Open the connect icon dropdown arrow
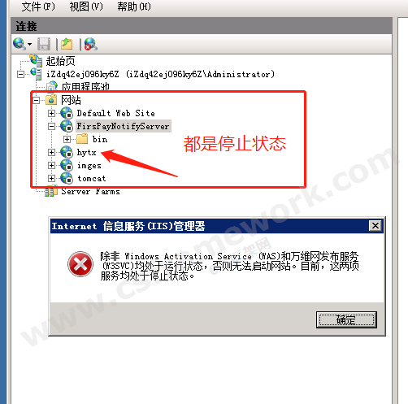 pos(29,44)
